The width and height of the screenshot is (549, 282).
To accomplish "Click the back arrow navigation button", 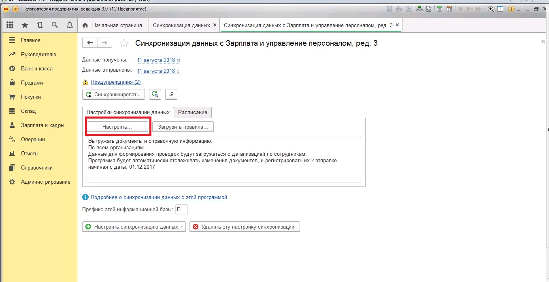I will 90,43.
